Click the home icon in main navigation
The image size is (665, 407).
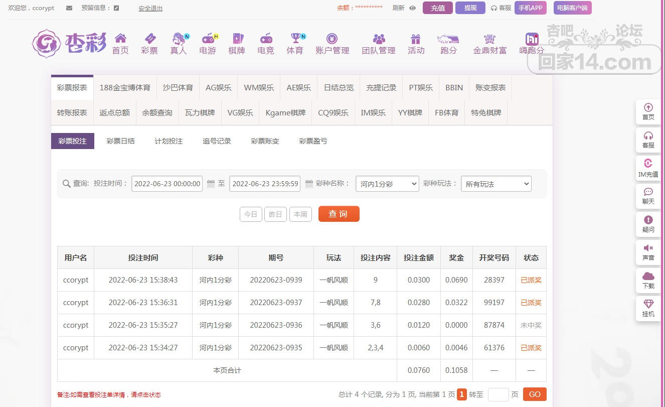(120, 39)
